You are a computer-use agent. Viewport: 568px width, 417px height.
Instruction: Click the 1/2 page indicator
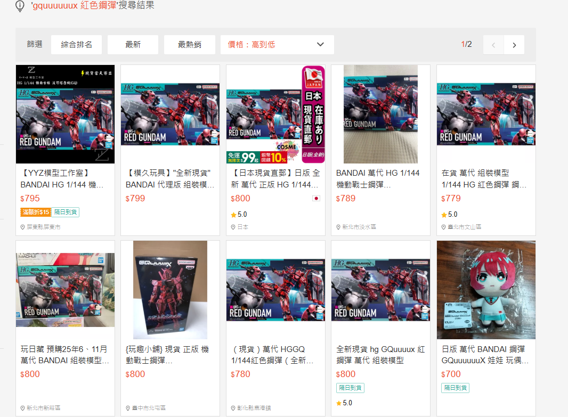[466, 44]
